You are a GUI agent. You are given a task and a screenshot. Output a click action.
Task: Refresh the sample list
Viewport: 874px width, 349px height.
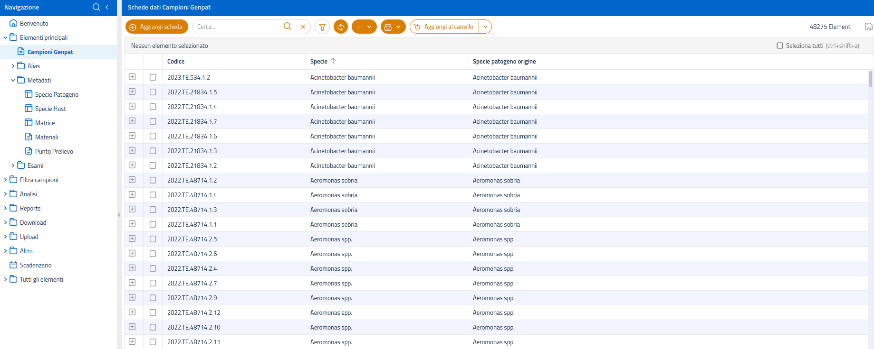pos(341,27)
